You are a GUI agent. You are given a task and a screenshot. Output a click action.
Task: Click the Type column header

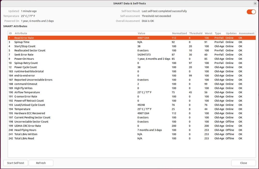(218, 33)
